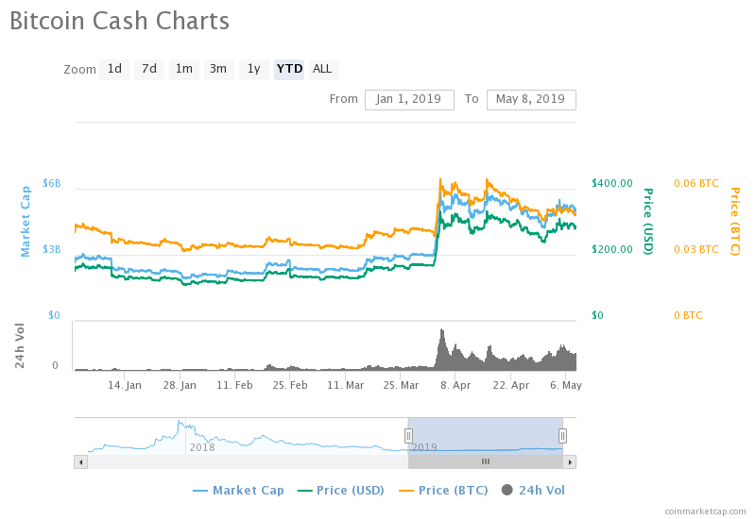Toggle the Price (USD) series in legend
This screenshot has width=756, height=519.
(x=340, y=491)
